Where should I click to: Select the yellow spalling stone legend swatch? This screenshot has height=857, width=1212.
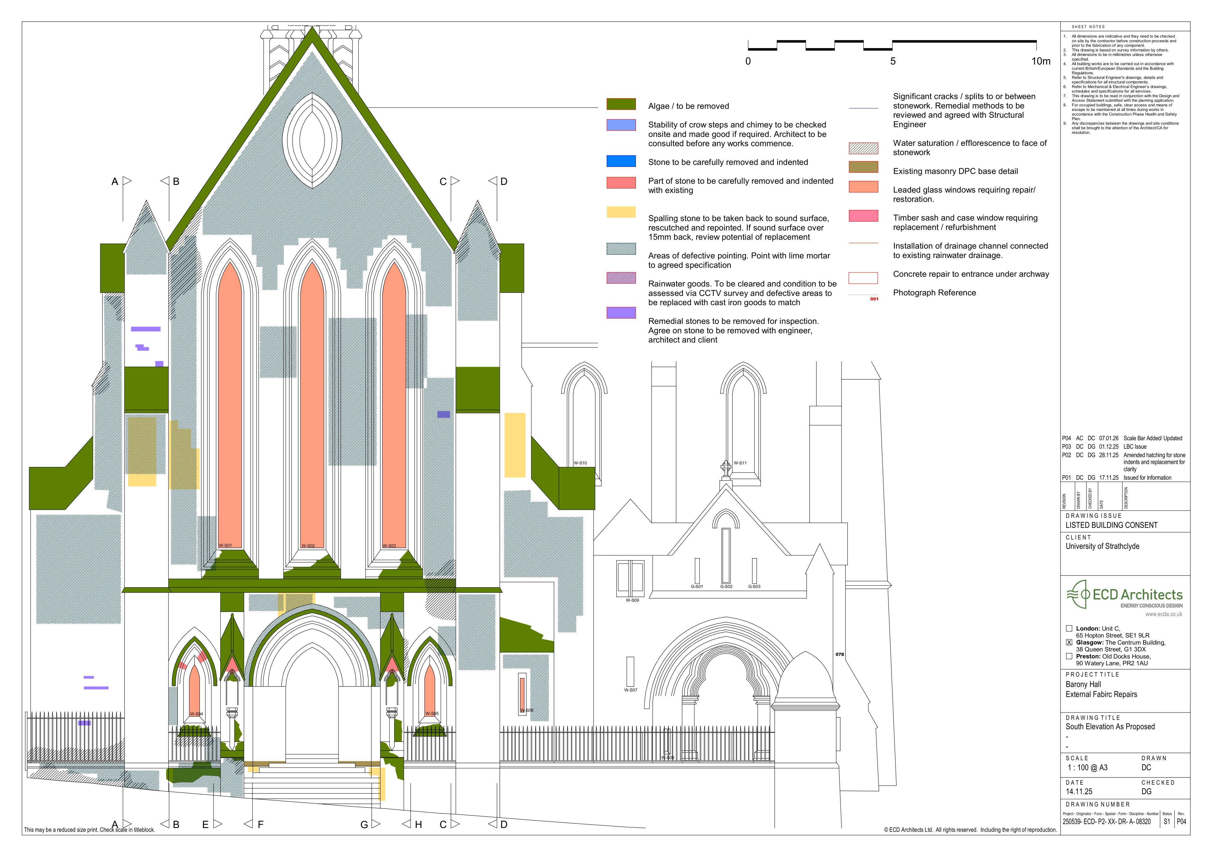click(621, 212)
